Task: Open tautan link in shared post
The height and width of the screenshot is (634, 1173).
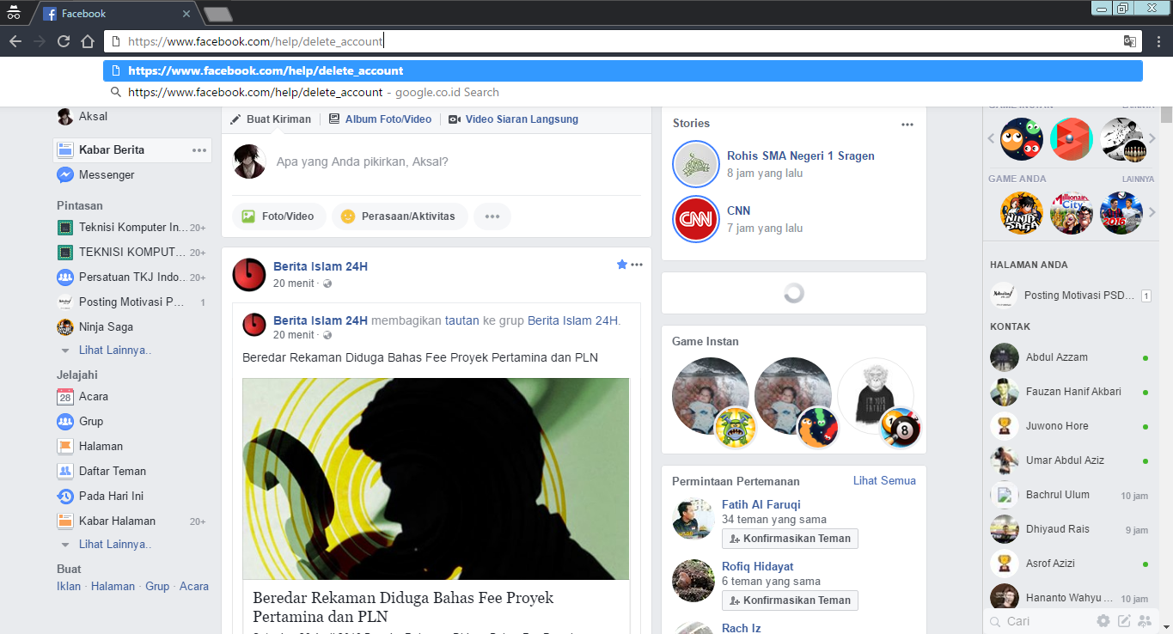Action: pyautogui.click(x=462, y=320)
